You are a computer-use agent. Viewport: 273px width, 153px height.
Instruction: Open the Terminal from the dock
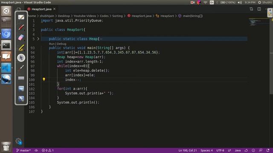tap(6, 45)
